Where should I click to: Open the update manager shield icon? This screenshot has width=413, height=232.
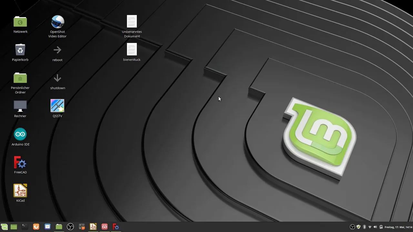click(x=358, y=227)
